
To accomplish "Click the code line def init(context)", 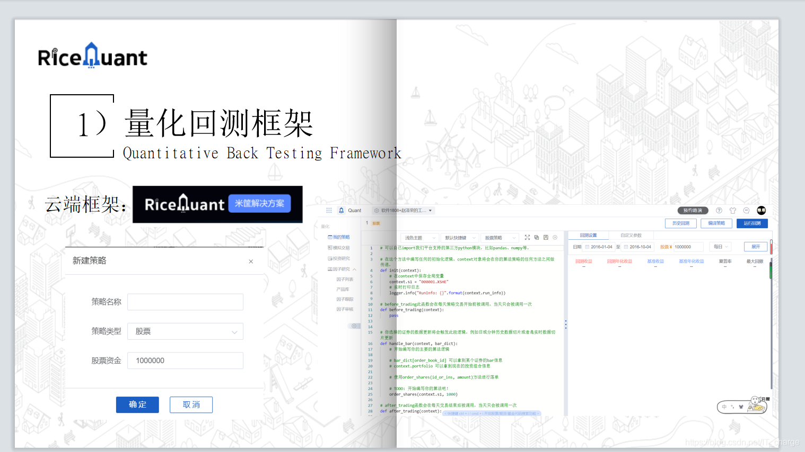I will 400,270.
